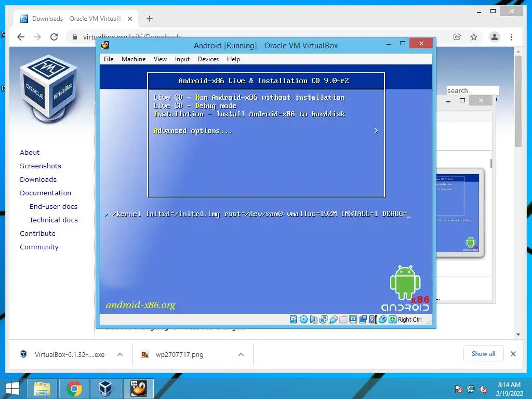This screenshot has height=399, width=532.
Task: Open the Machine menu
Action: pos(134,59)
